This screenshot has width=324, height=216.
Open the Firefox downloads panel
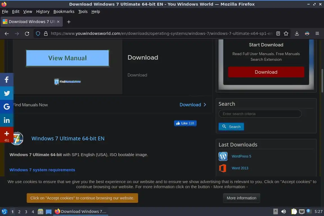(297, 33)
